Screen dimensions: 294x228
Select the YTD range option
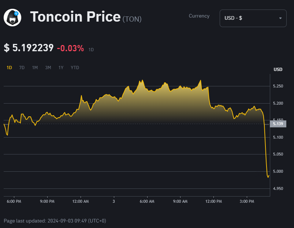click(75, 68)
